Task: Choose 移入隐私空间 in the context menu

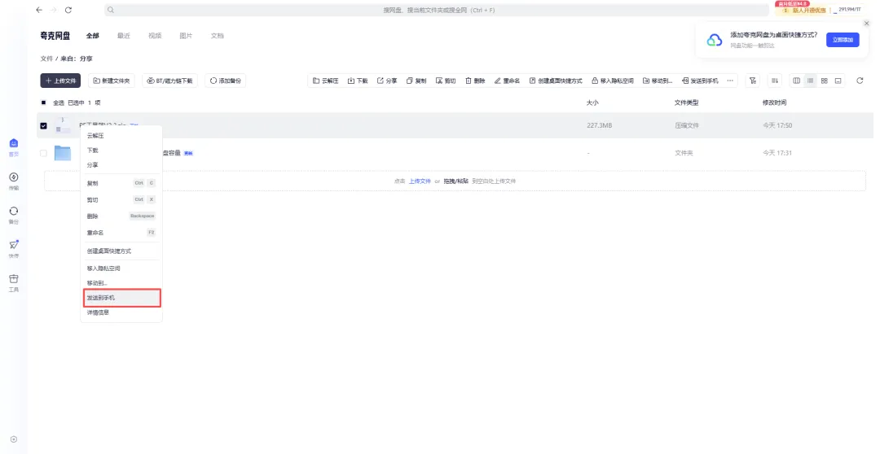Action: pyautogui.click(x=121, y=268)
